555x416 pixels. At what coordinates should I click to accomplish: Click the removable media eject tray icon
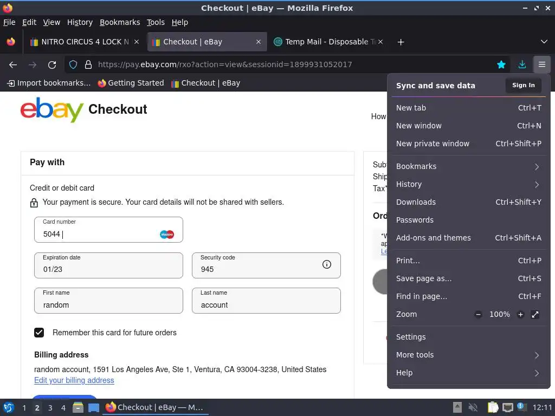(x=457, y=407)
